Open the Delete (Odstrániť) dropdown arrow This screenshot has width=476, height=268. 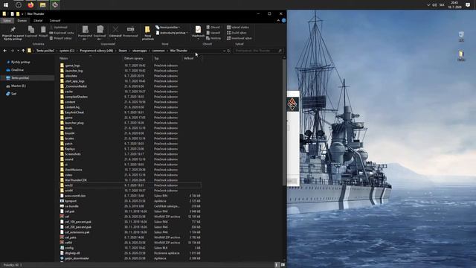pos(115,39)
